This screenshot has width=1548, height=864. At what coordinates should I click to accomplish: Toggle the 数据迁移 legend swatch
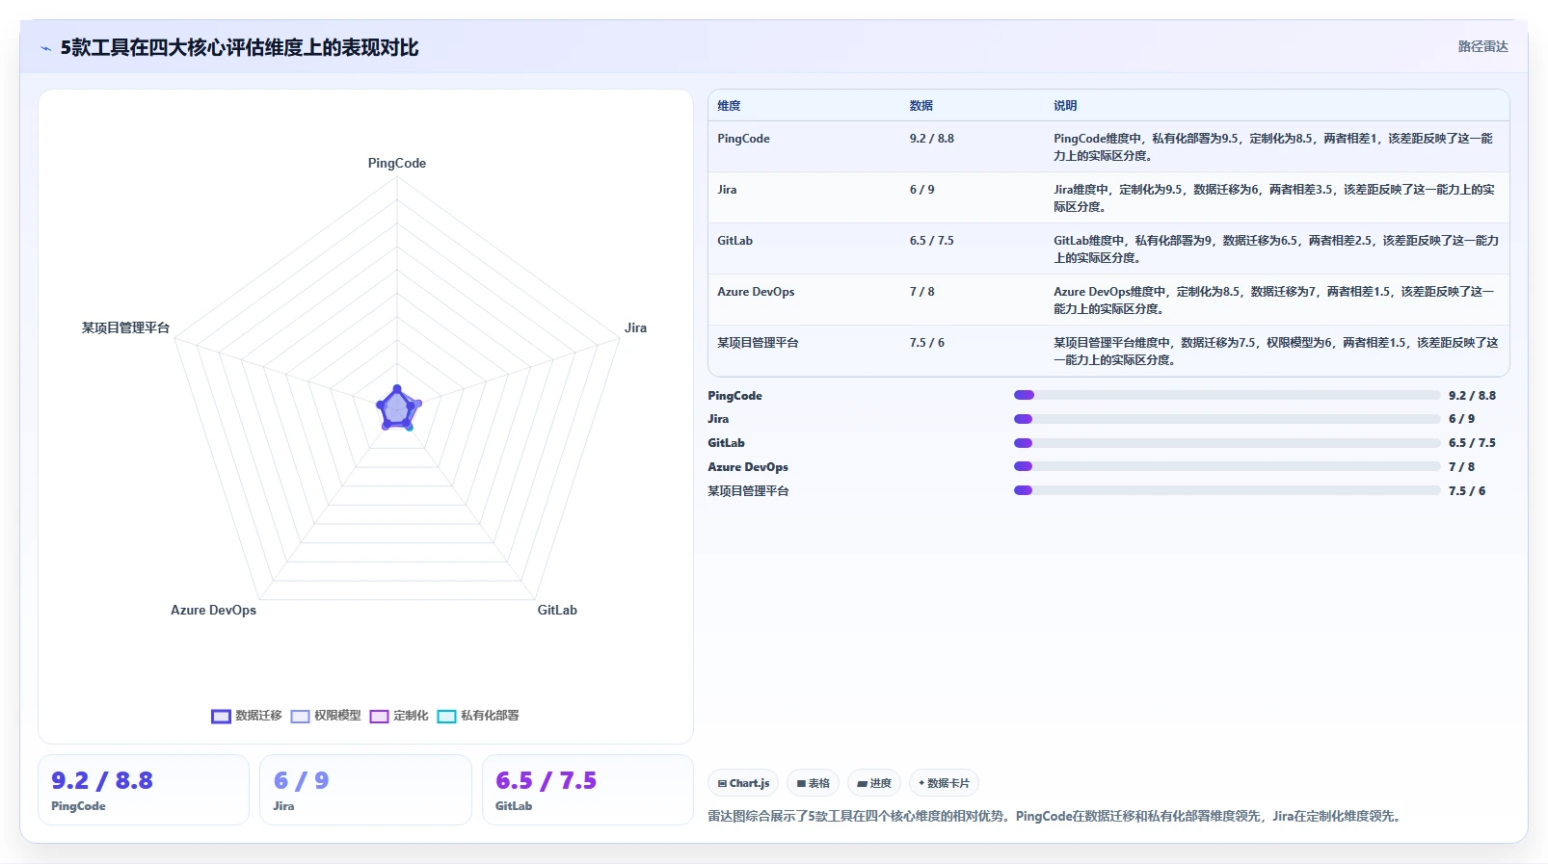click(x=221, y=716)
